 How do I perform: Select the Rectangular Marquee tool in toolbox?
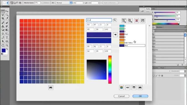click(x=3, y=11)
